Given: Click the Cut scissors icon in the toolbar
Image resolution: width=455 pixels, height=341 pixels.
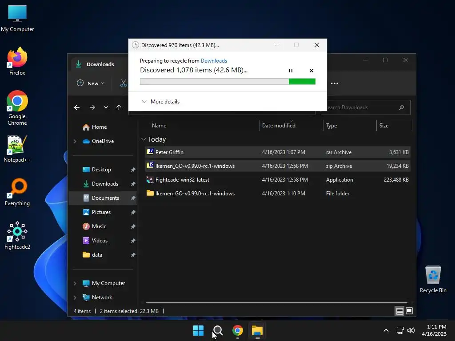Looking at the screenshot, I should [124, 83].
